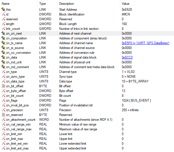
Task: Click the pencil icon beside 'reserved'
Action: (x=4, y=19)
